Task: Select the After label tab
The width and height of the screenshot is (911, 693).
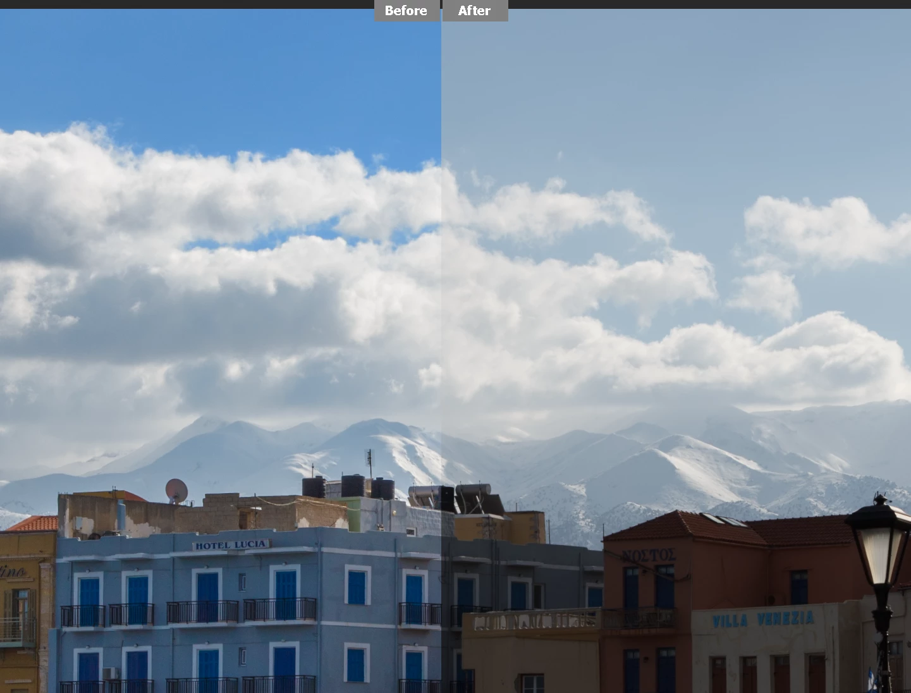Action: click(475, 11)
